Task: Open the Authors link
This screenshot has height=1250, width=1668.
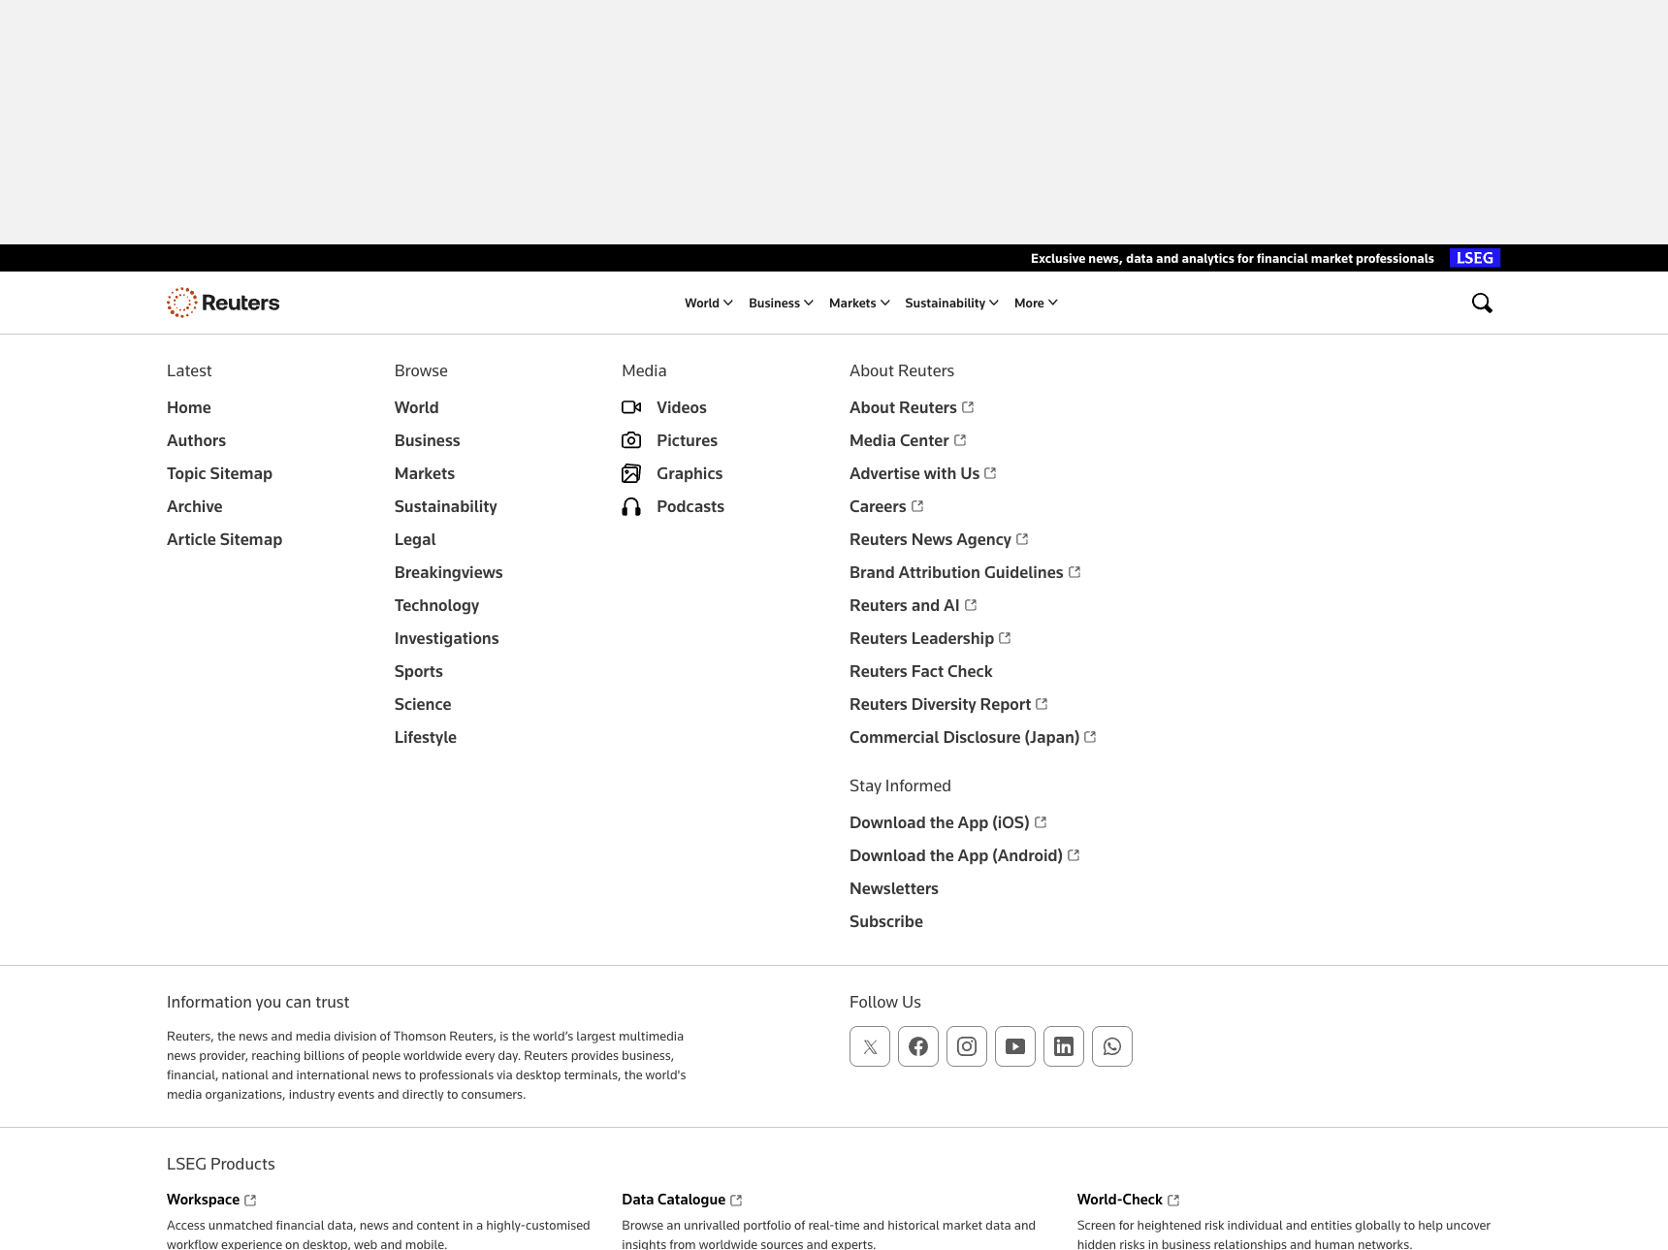Action: pyautogui.click(x=196, y=440)
